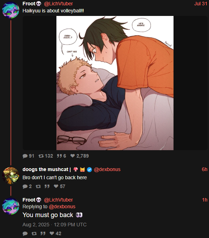The height and width of the screenshot is (238, 209).
Task: Click @dexbonus in the 'Replying to' line
Action: tap(62, 206)
